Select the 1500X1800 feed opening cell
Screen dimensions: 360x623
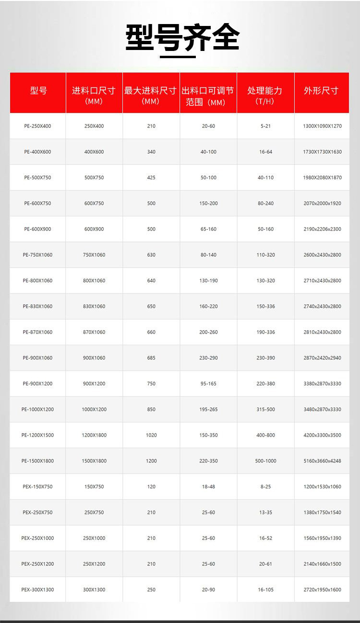pyautogui.click(x=94, y=461)
